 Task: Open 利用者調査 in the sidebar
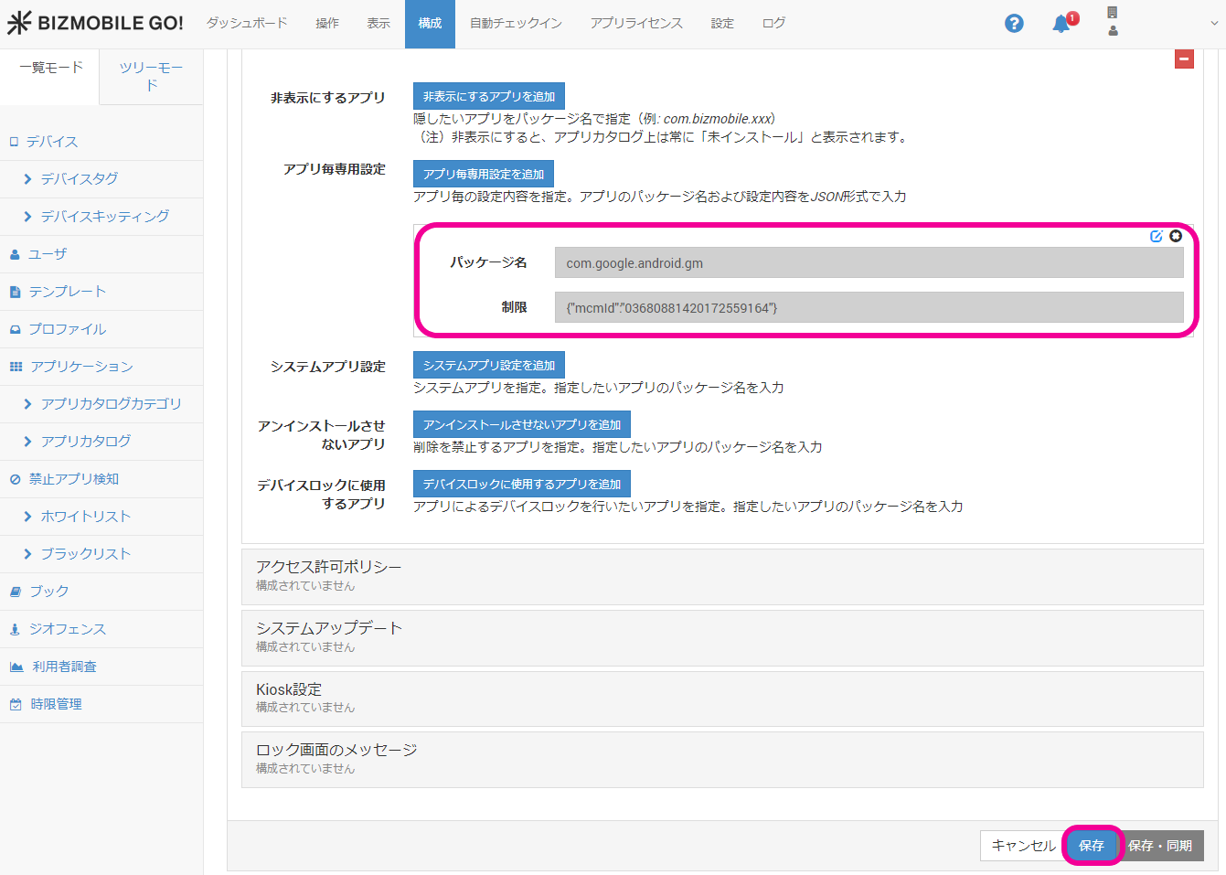click(x=64, y=667)
